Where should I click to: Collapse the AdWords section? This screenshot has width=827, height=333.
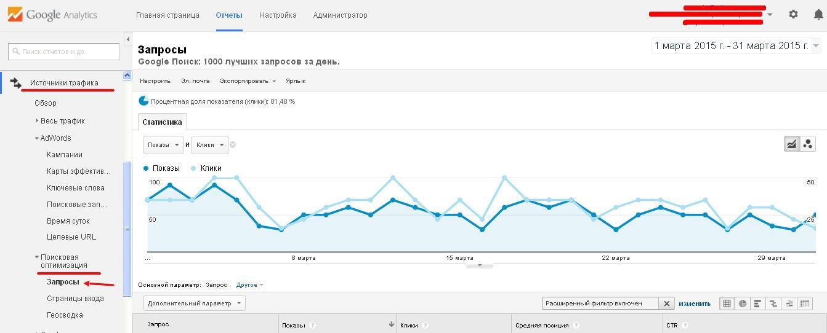[37, 138]
